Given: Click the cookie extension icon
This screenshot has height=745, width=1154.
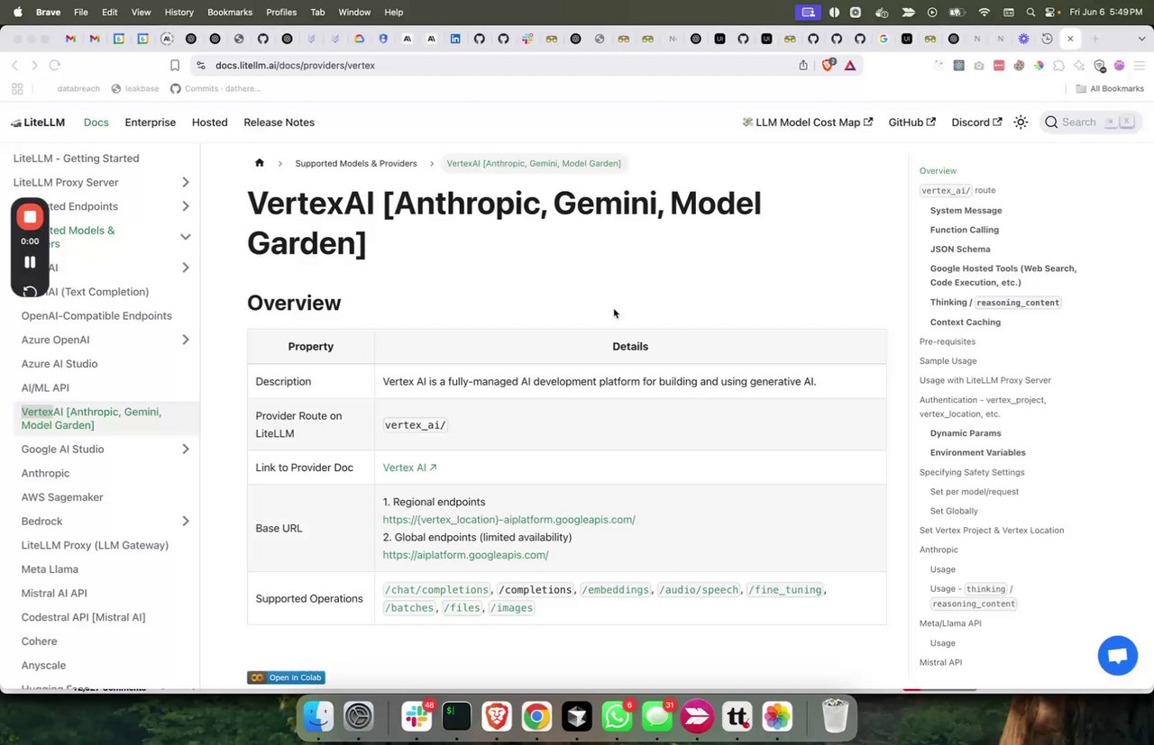Looking at the screenshot, I should click(x=1019, y=65).
